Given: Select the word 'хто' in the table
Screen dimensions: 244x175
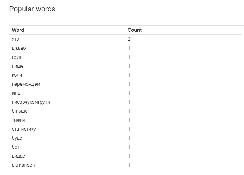Looking at the screenshot, I should (15, 39).
